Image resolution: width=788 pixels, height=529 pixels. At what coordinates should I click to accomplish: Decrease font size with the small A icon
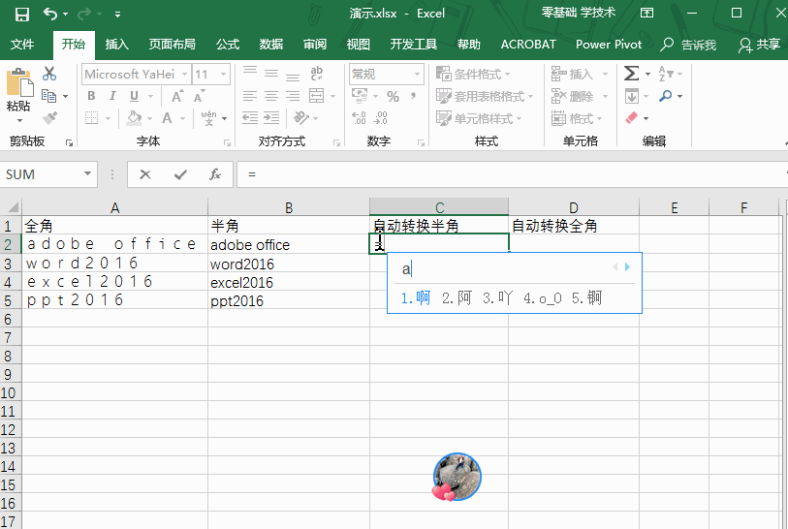tap(200, 96)
